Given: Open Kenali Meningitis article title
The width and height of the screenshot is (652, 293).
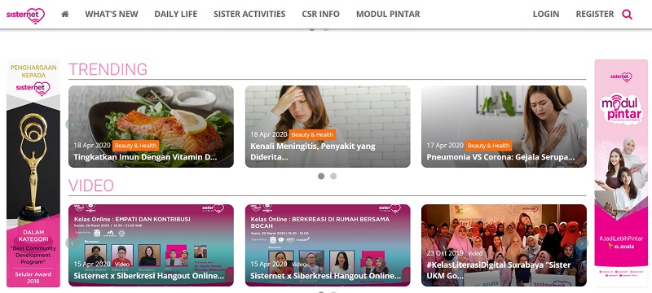Looking at the screenshot, I should (x=313, y=152).
